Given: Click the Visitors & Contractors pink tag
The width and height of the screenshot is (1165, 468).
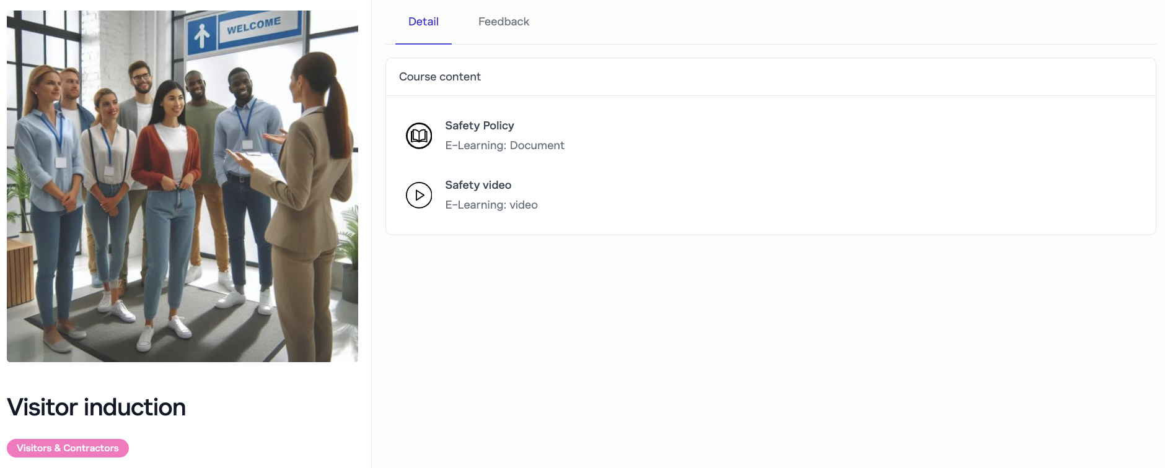Looking at the screenshot, I should [68, 448].
